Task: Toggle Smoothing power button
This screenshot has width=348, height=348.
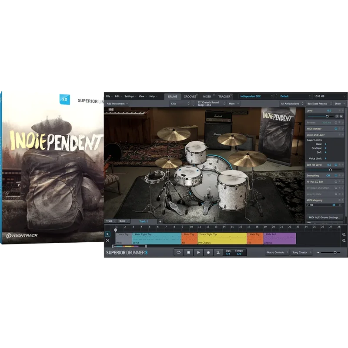Action: pyautogui.click(x=336, y=175)
